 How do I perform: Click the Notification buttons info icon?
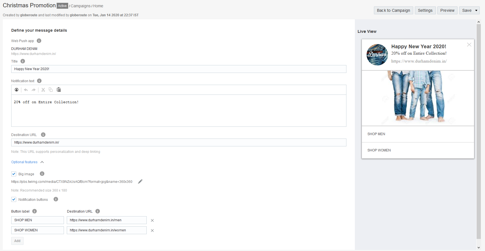click(56, 199)
